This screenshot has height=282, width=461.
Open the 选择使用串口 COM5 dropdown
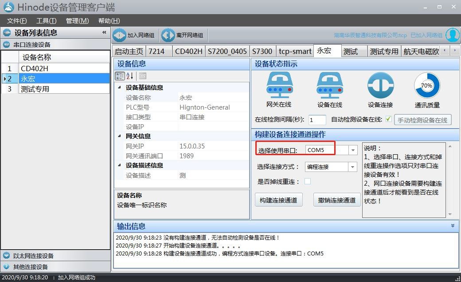click(x=352, y=150)
